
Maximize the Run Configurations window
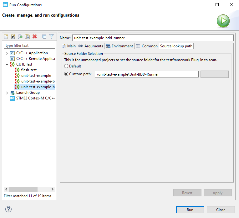point(217,5)
